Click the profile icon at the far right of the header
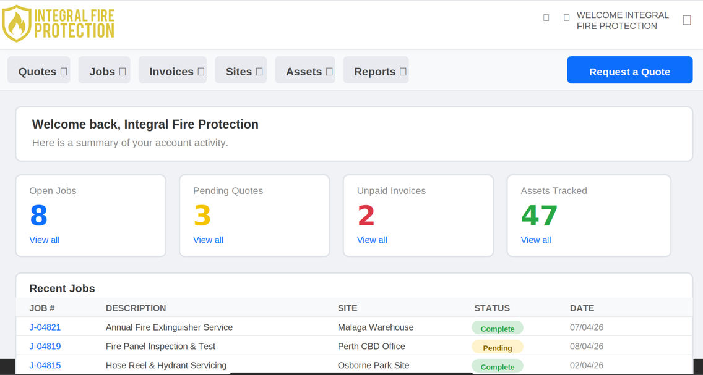Image resolution: width=703 pixels, height=375 pixels. (x=687, y=20)
